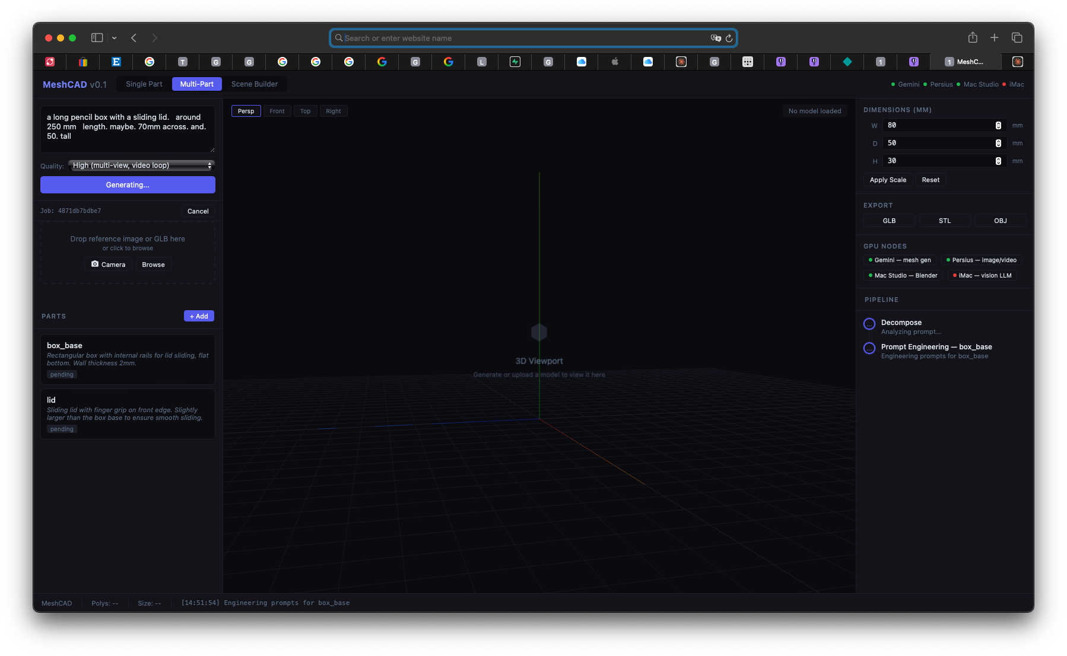This screenshot has height=656, width=1067.
Task: Click the translate icon in address bar
Action: [716, 38]
